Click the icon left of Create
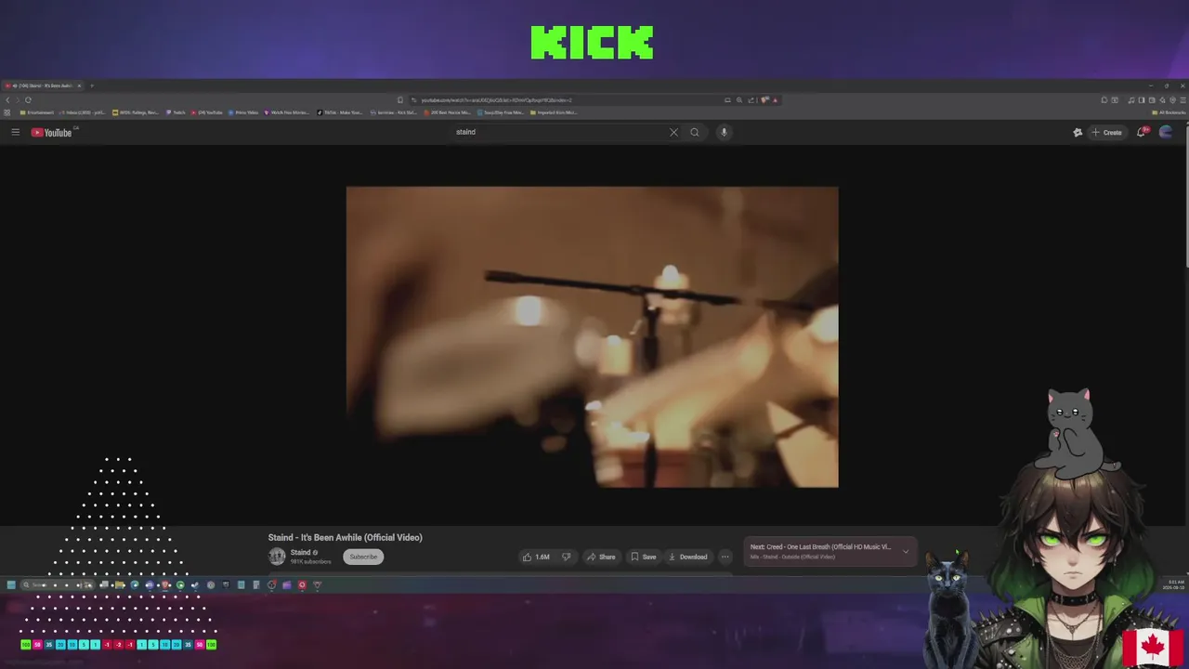Viewport: 1189px width, 669px height. (1078, 132)
